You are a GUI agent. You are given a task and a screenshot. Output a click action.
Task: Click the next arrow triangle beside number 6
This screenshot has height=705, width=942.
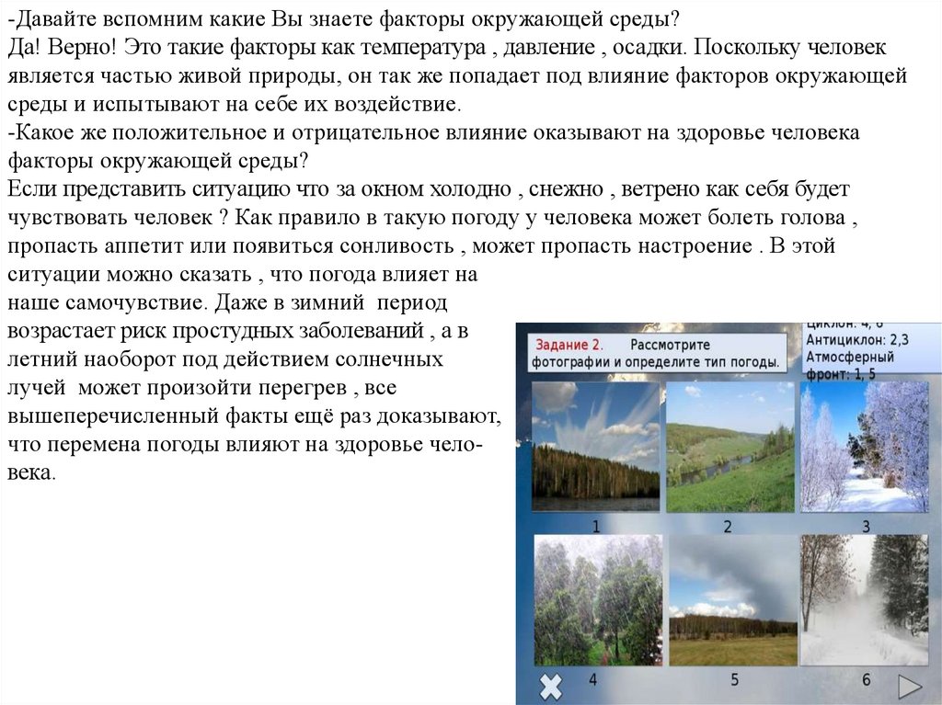[x=910, y=687]
